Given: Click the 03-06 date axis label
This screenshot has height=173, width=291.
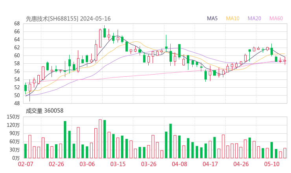Looking at the screenshot, I should pyautogui.click(x=87, y=164).
